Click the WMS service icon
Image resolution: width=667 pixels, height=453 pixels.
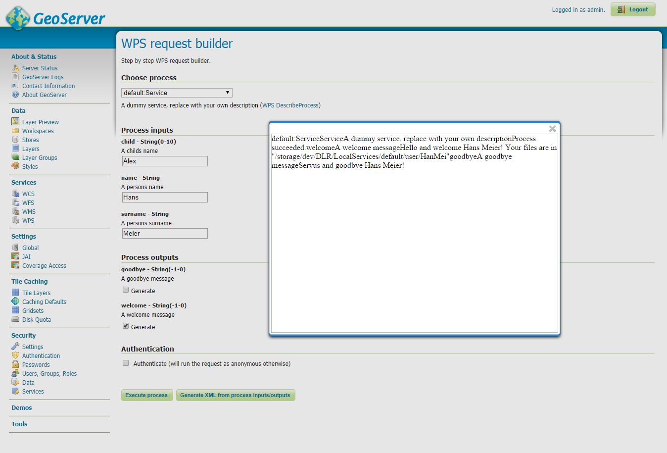[x=15, y=211]
